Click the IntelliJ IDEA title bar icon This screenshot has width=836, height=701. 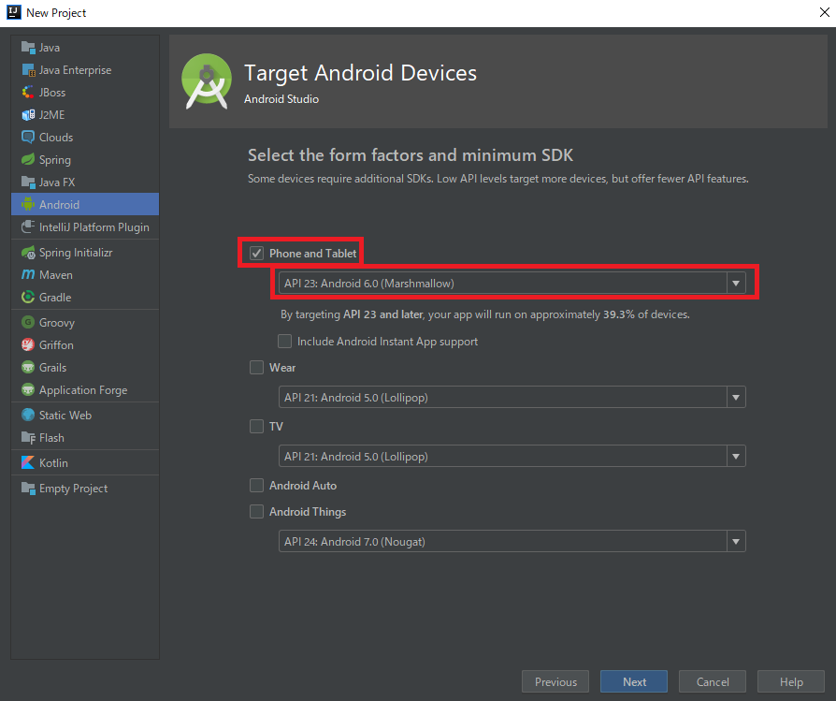tap(14, 12)
